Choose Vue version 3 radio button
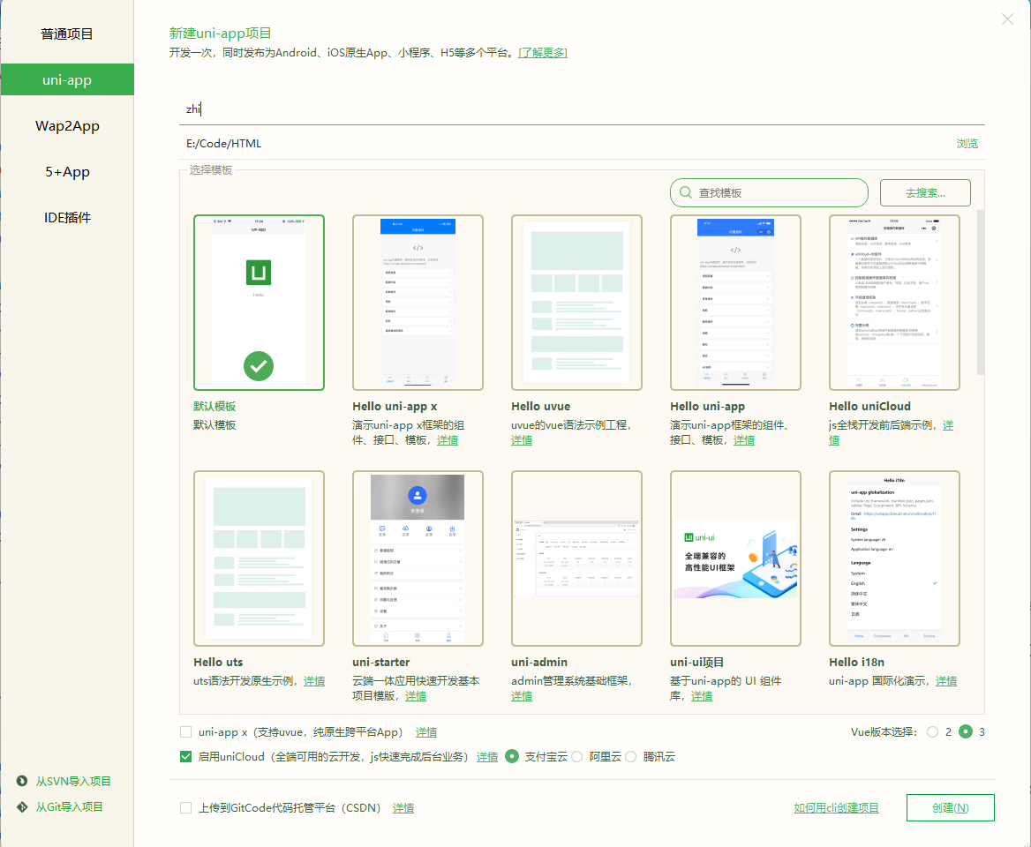The image size is (1031, 847). pyautogui.click(x=966, y=731)
